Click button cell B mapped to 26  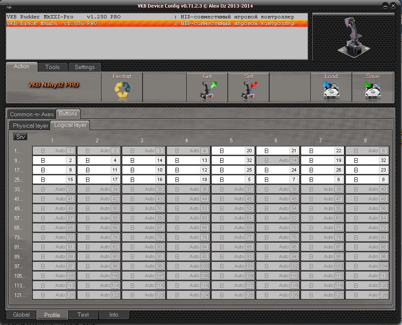tap(322, 170)
